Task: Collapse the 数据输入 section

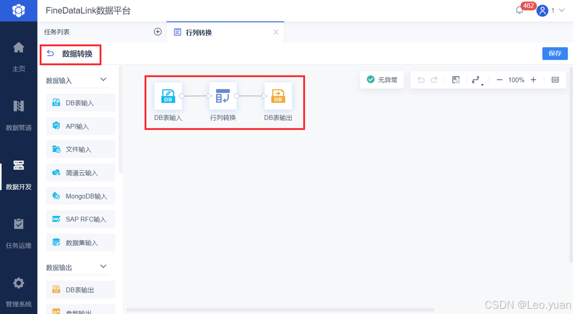Action: click(103, 80)
